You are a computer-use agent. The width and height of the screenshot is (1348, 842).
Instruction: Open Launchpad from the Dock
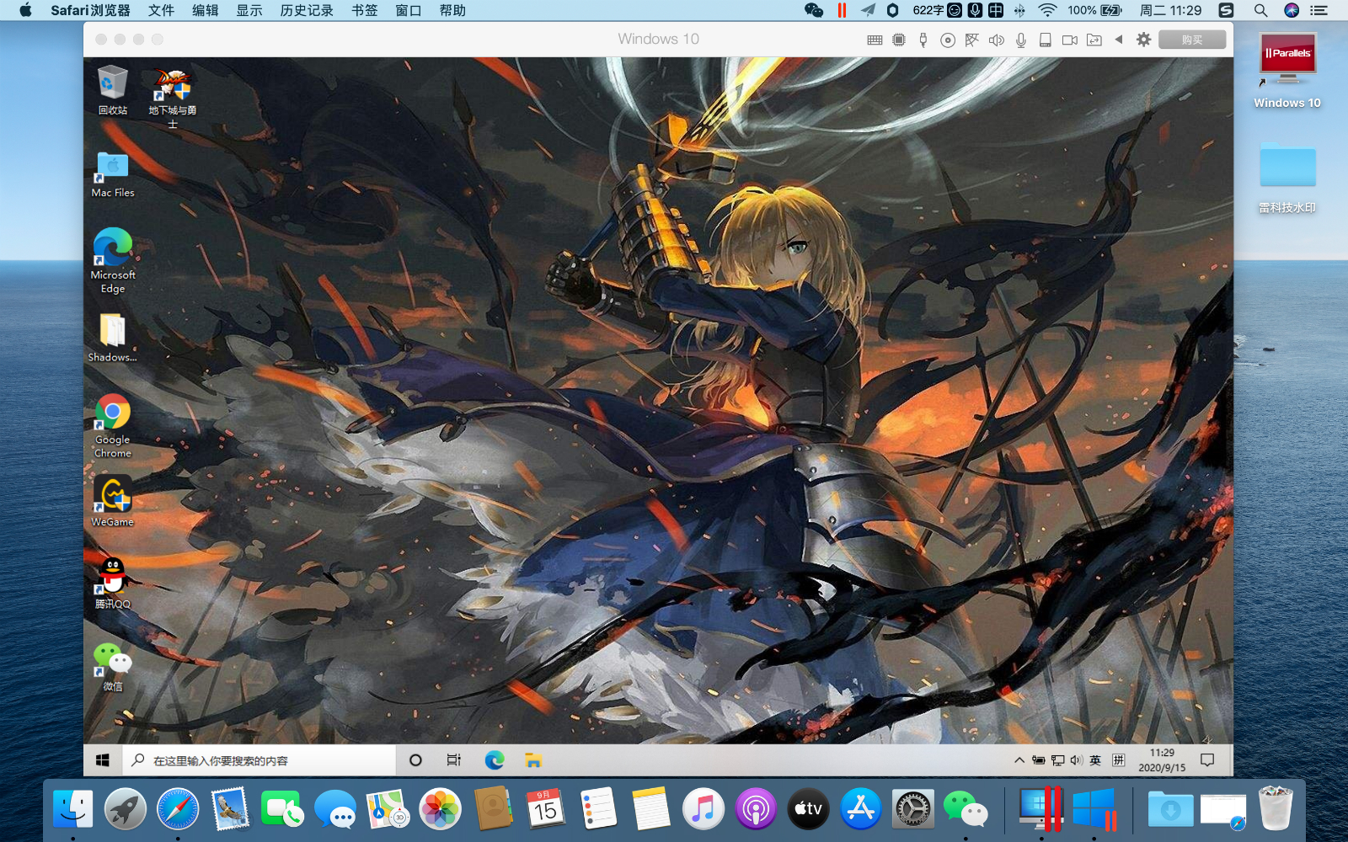tap(126, 809)
